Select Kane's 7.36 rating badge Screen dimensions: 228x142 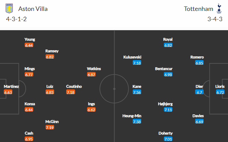(137, 92)
